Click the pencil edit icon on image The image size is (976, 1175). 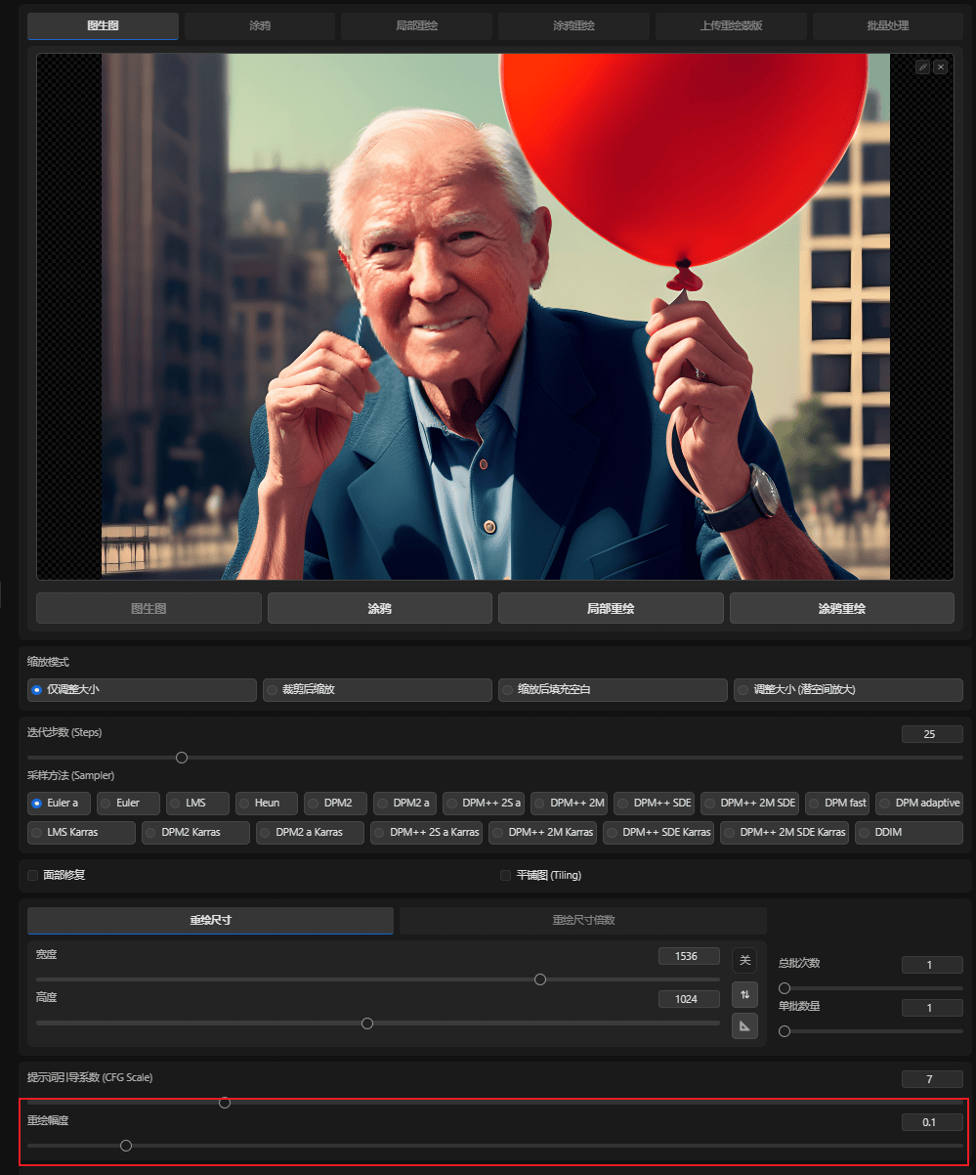[x=922, y=66]
